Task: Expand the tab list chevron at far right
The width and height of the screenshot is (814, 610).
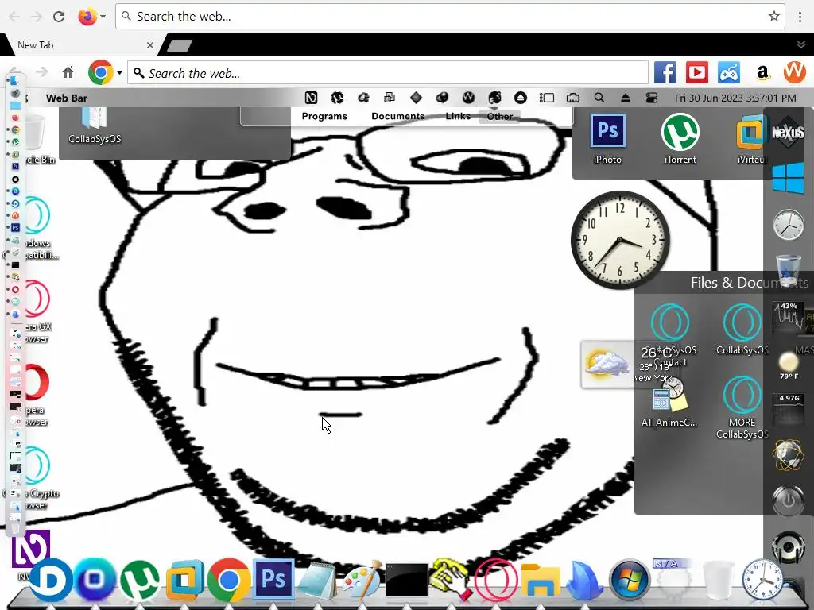Action: click(801, 44)
